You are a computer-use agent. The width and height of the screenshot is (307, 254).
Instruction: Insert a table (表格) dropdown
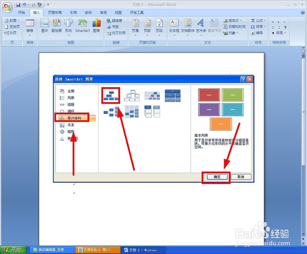(x=30, y=27)
